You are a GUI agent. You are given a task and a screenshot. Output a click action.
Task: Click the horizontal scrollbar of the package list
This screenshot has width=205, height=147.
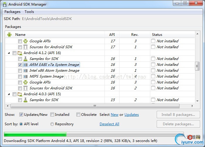click(x=95, y=106)
